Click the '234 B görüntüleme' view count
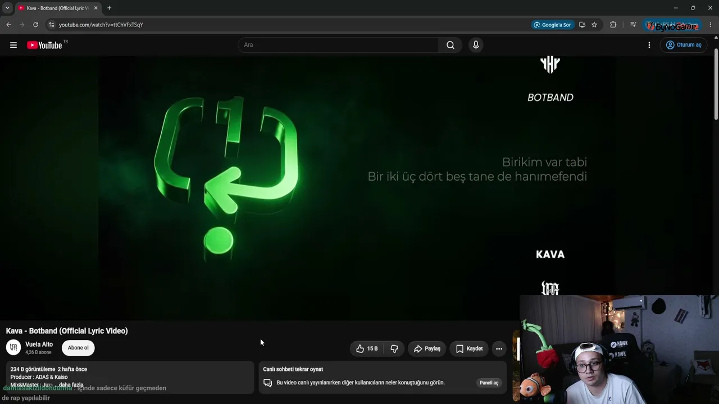 coord(33,369)
